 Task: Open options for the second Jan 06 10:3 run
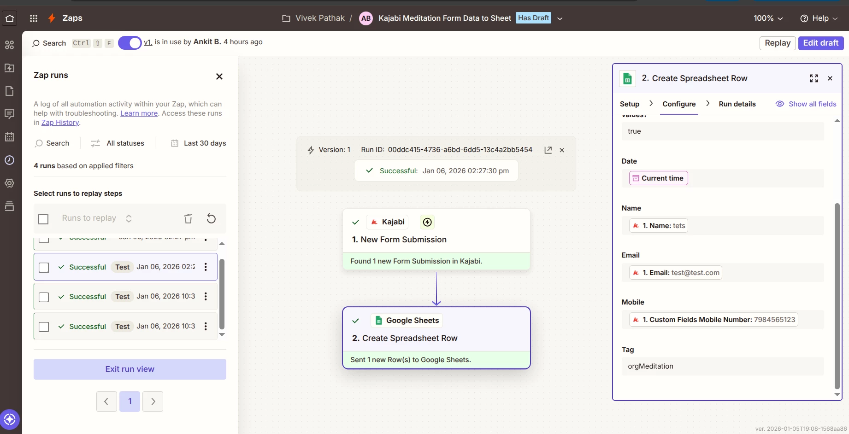point(206,326)
